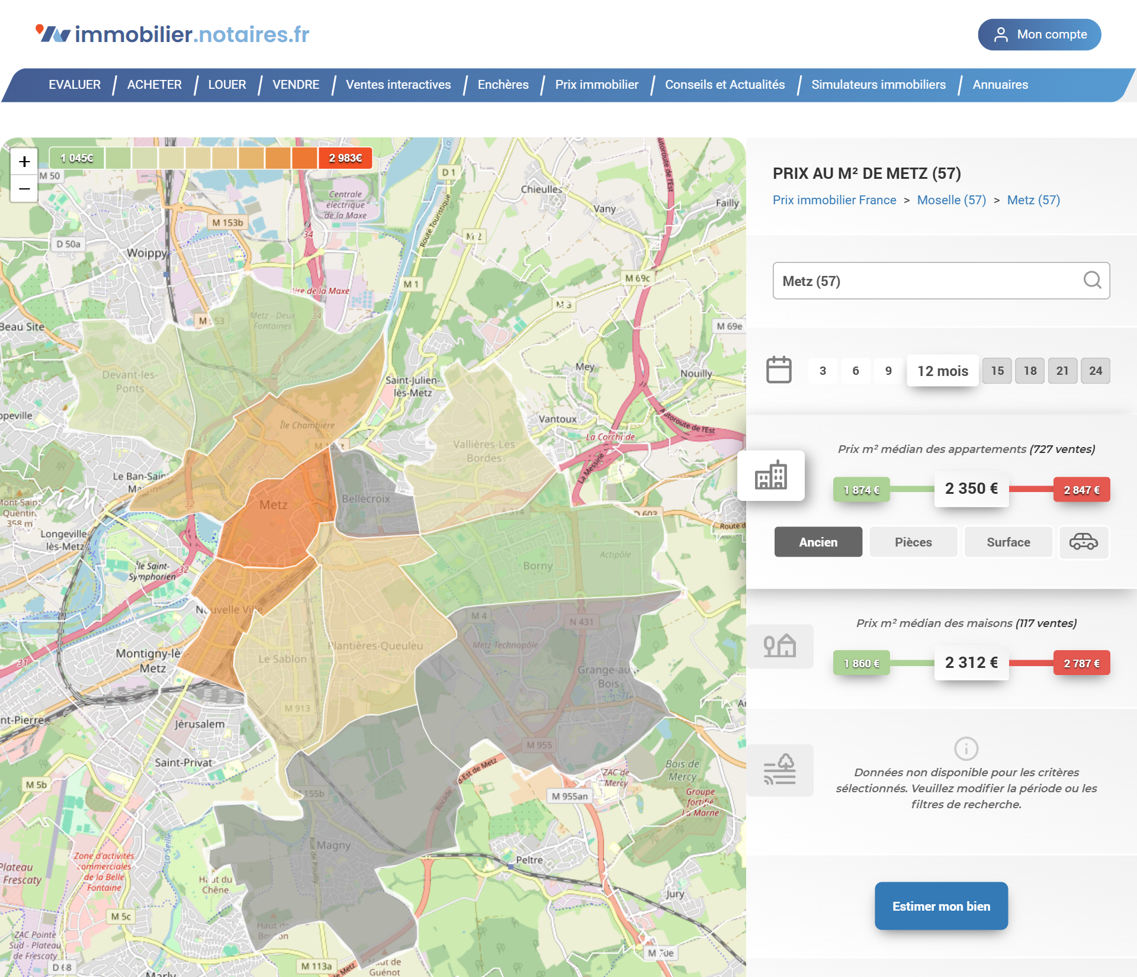The image size is (1137, 977).
Task: Open the LOUER menu
Action: [227, 85]
